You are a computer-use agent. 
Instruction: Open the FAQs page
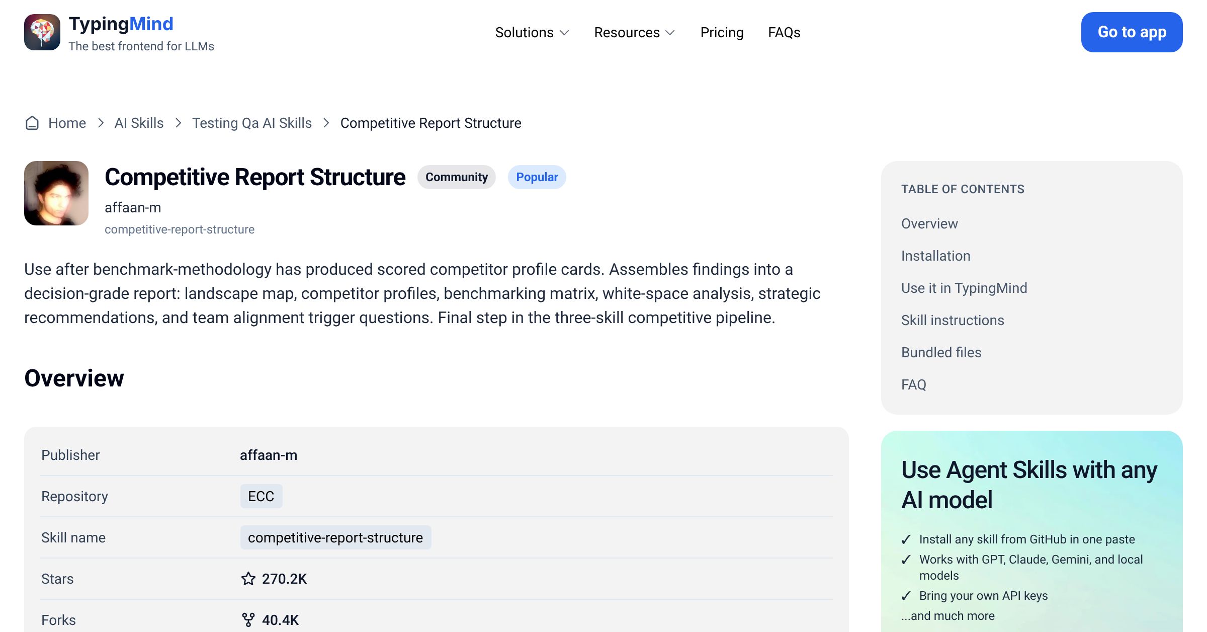784,33
